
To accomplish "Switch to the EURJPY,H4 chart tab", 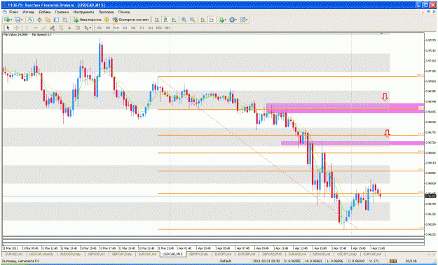I will [223, 254].
